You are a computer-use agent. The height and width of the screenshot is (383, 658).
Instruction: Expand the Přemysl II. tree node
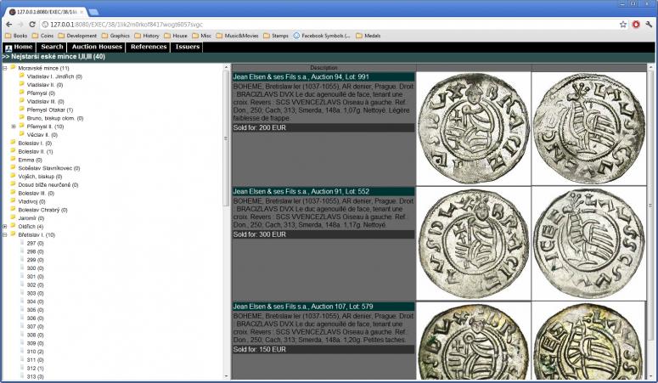14,127
